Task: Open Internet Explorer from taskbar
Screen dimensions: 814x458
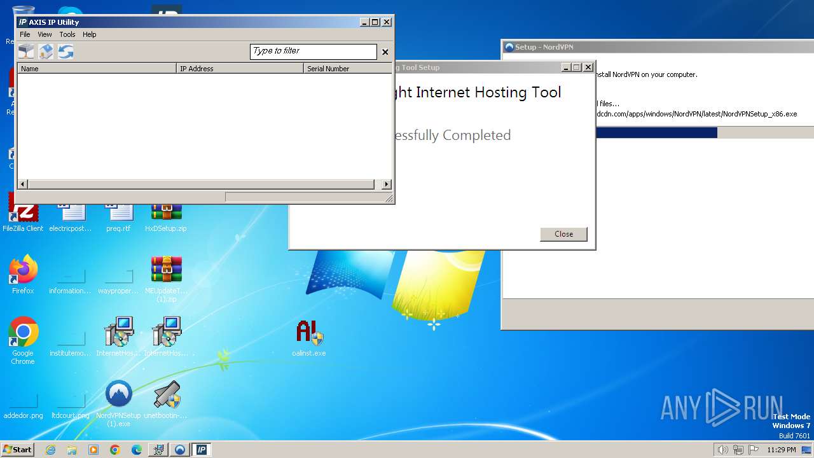Action: 50,450
